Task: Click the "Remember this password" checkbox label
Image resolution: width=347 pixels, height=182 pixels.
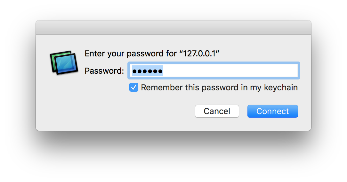Action: pos(219,87)
